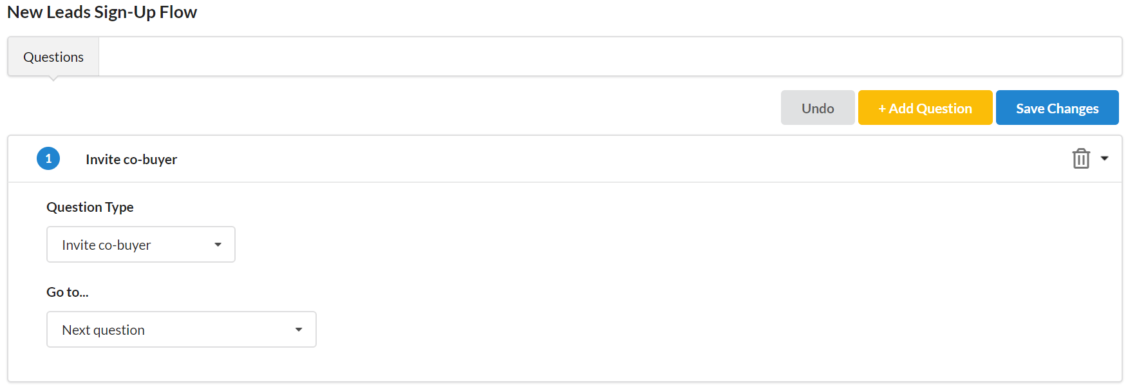The width and height of the screenshot is (1128, 385).
Task: Click the arrow on the Invite co-buyer select
Action: point(218,245)
